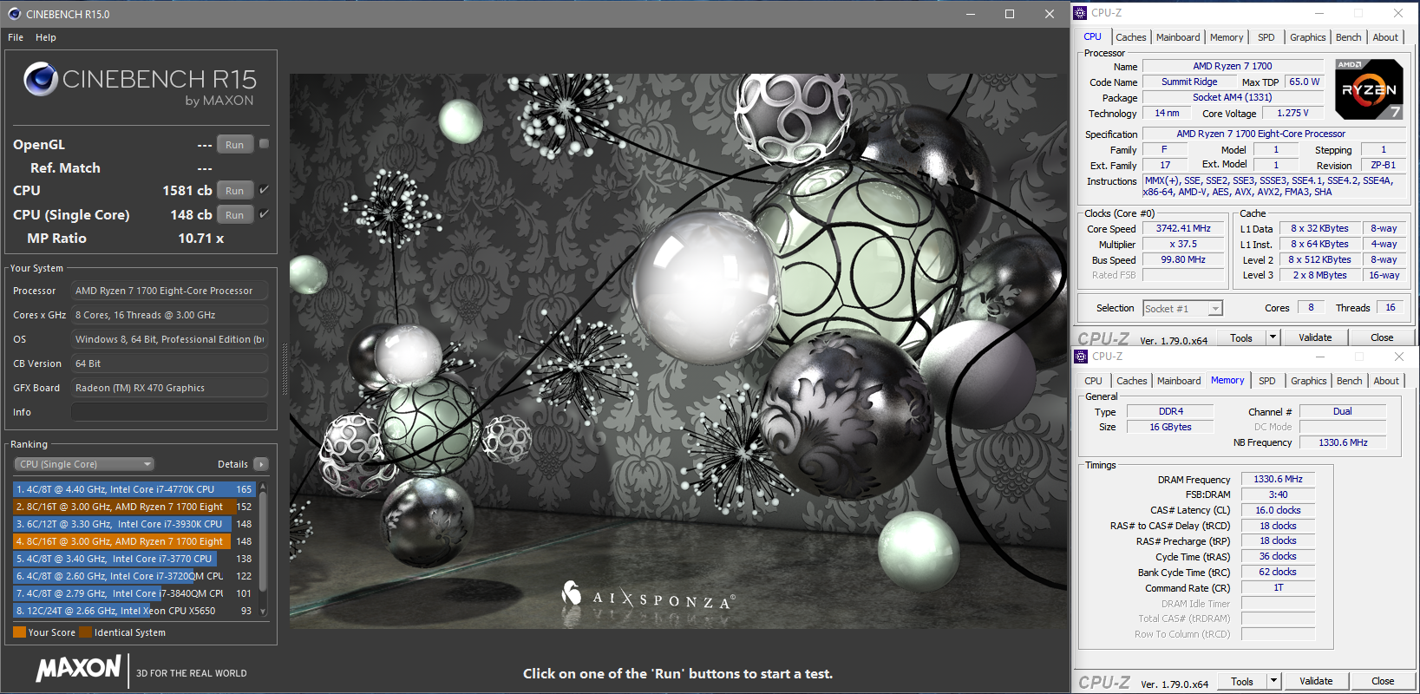The width and height of the screenshot is (1420, 694).
Task: Click the DRAM Frequency 1330.6 MHz value
Action: [x=1278, y=479]
